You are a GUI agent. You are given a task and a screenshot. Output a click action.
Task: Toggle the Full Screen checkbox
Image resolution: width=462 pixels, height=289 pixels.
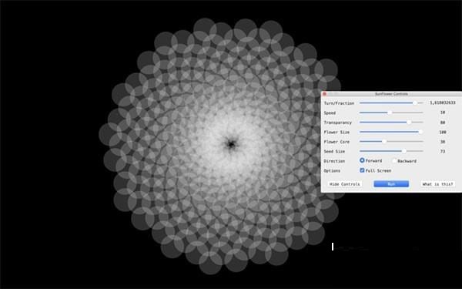362,170
